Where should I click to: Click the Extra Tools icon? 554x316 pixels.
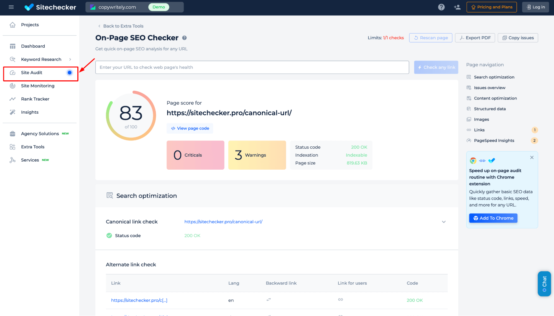coord(12,147)
